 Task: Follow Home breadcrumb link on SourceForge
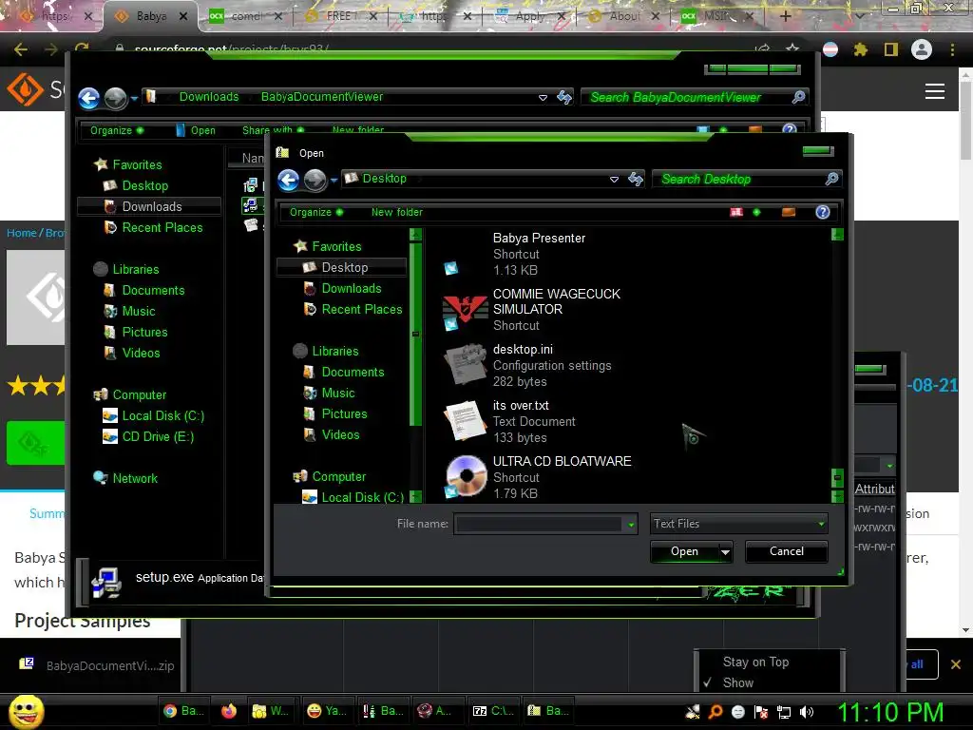pyautogui.click(x=22, y=233)
